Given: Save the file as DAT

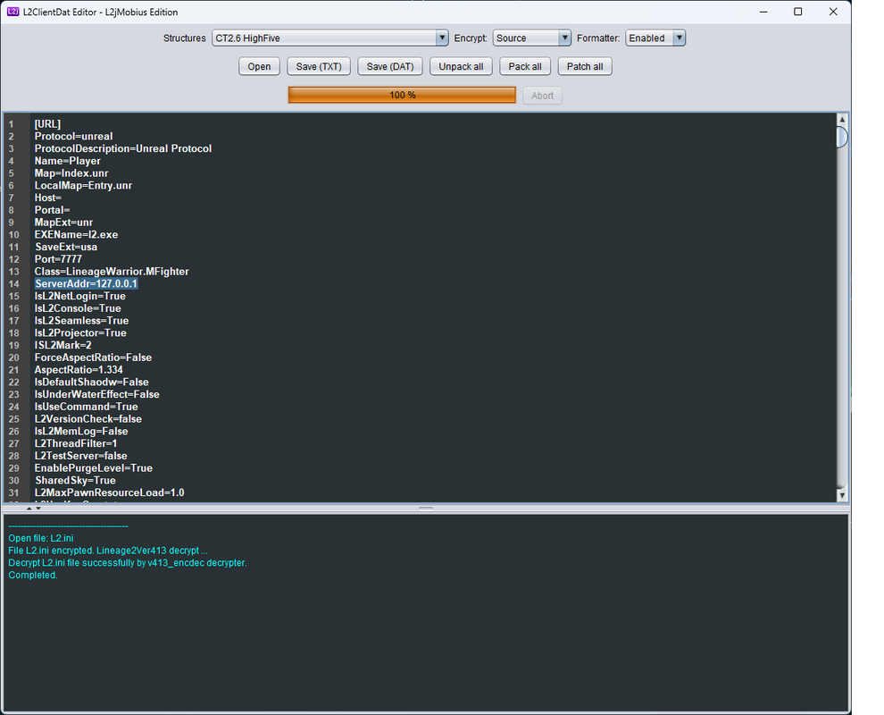Looking at the screenshot, I should point(390,67).
